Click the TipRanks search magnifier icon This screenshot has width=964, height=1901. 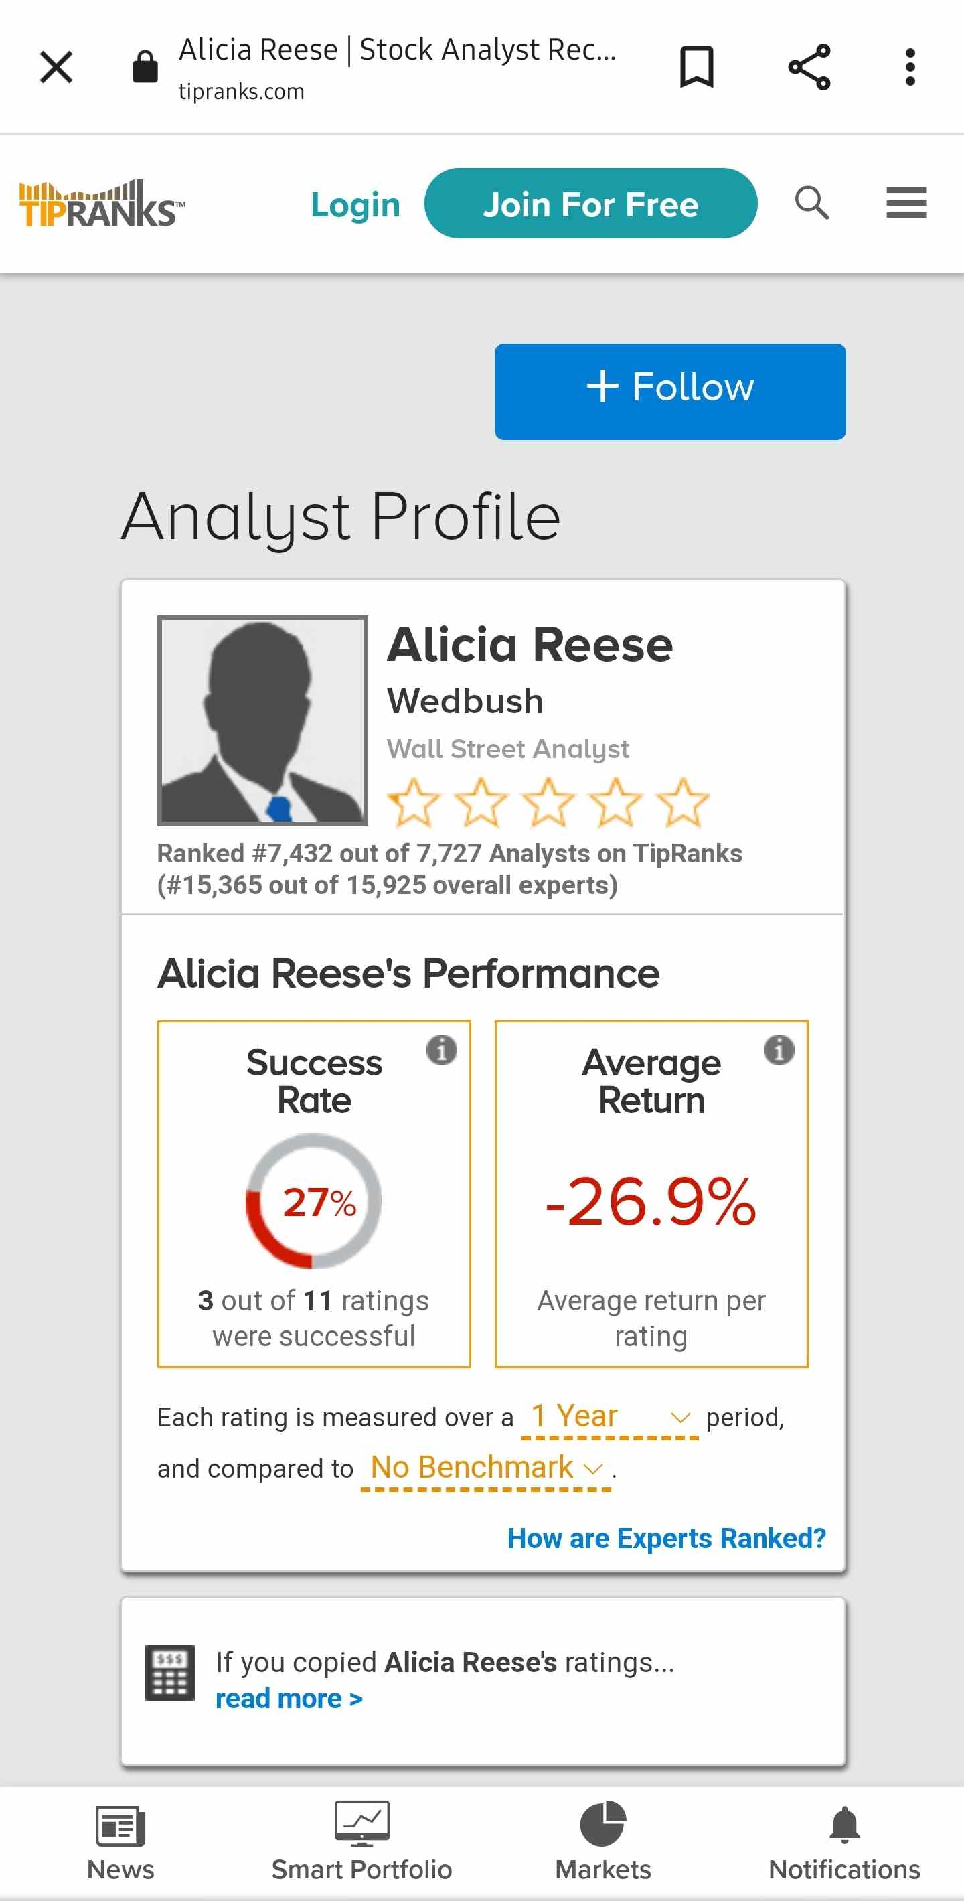(811, 203)
